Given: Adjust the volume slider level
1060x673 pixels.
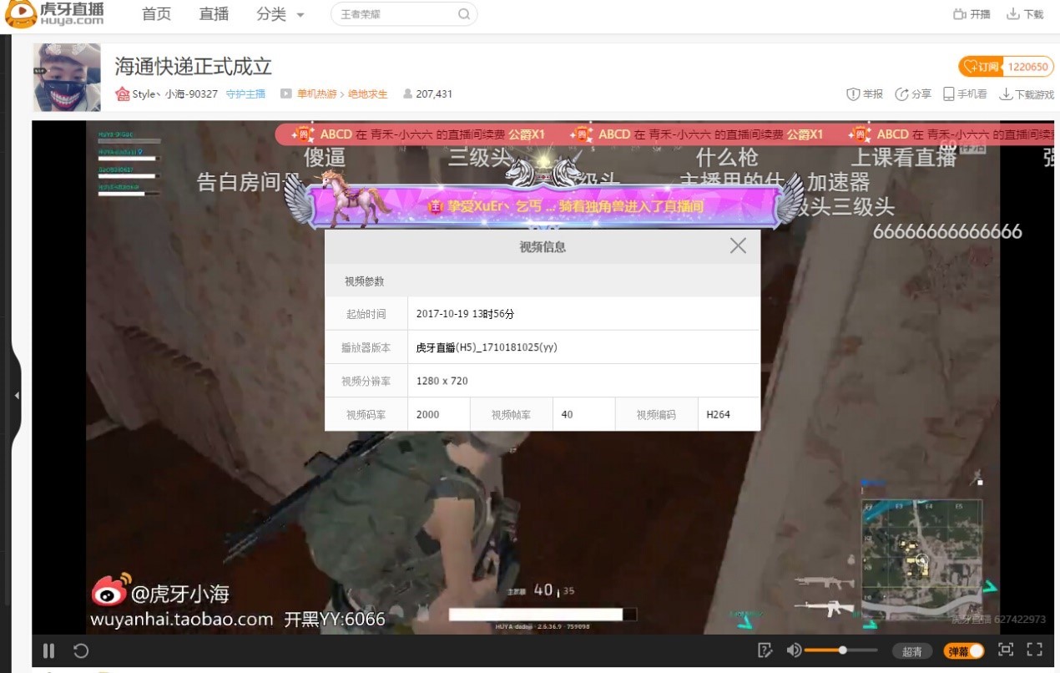Looking at the screenshot, I should click(x=843, y=650).
